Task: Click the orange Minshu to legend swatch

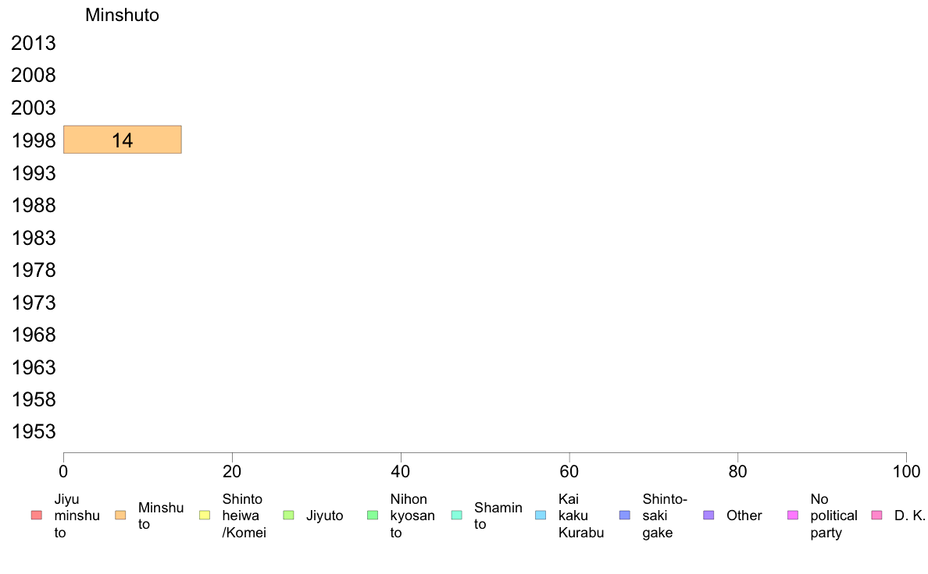Action: 121,516
